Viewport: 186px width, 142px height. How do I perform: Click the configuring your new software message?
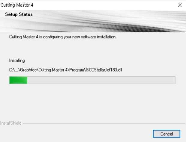63,37
